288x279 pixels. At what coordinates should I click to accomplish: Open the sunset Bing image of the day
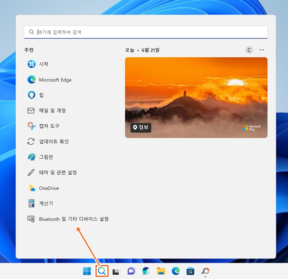(x=196, y=98)
